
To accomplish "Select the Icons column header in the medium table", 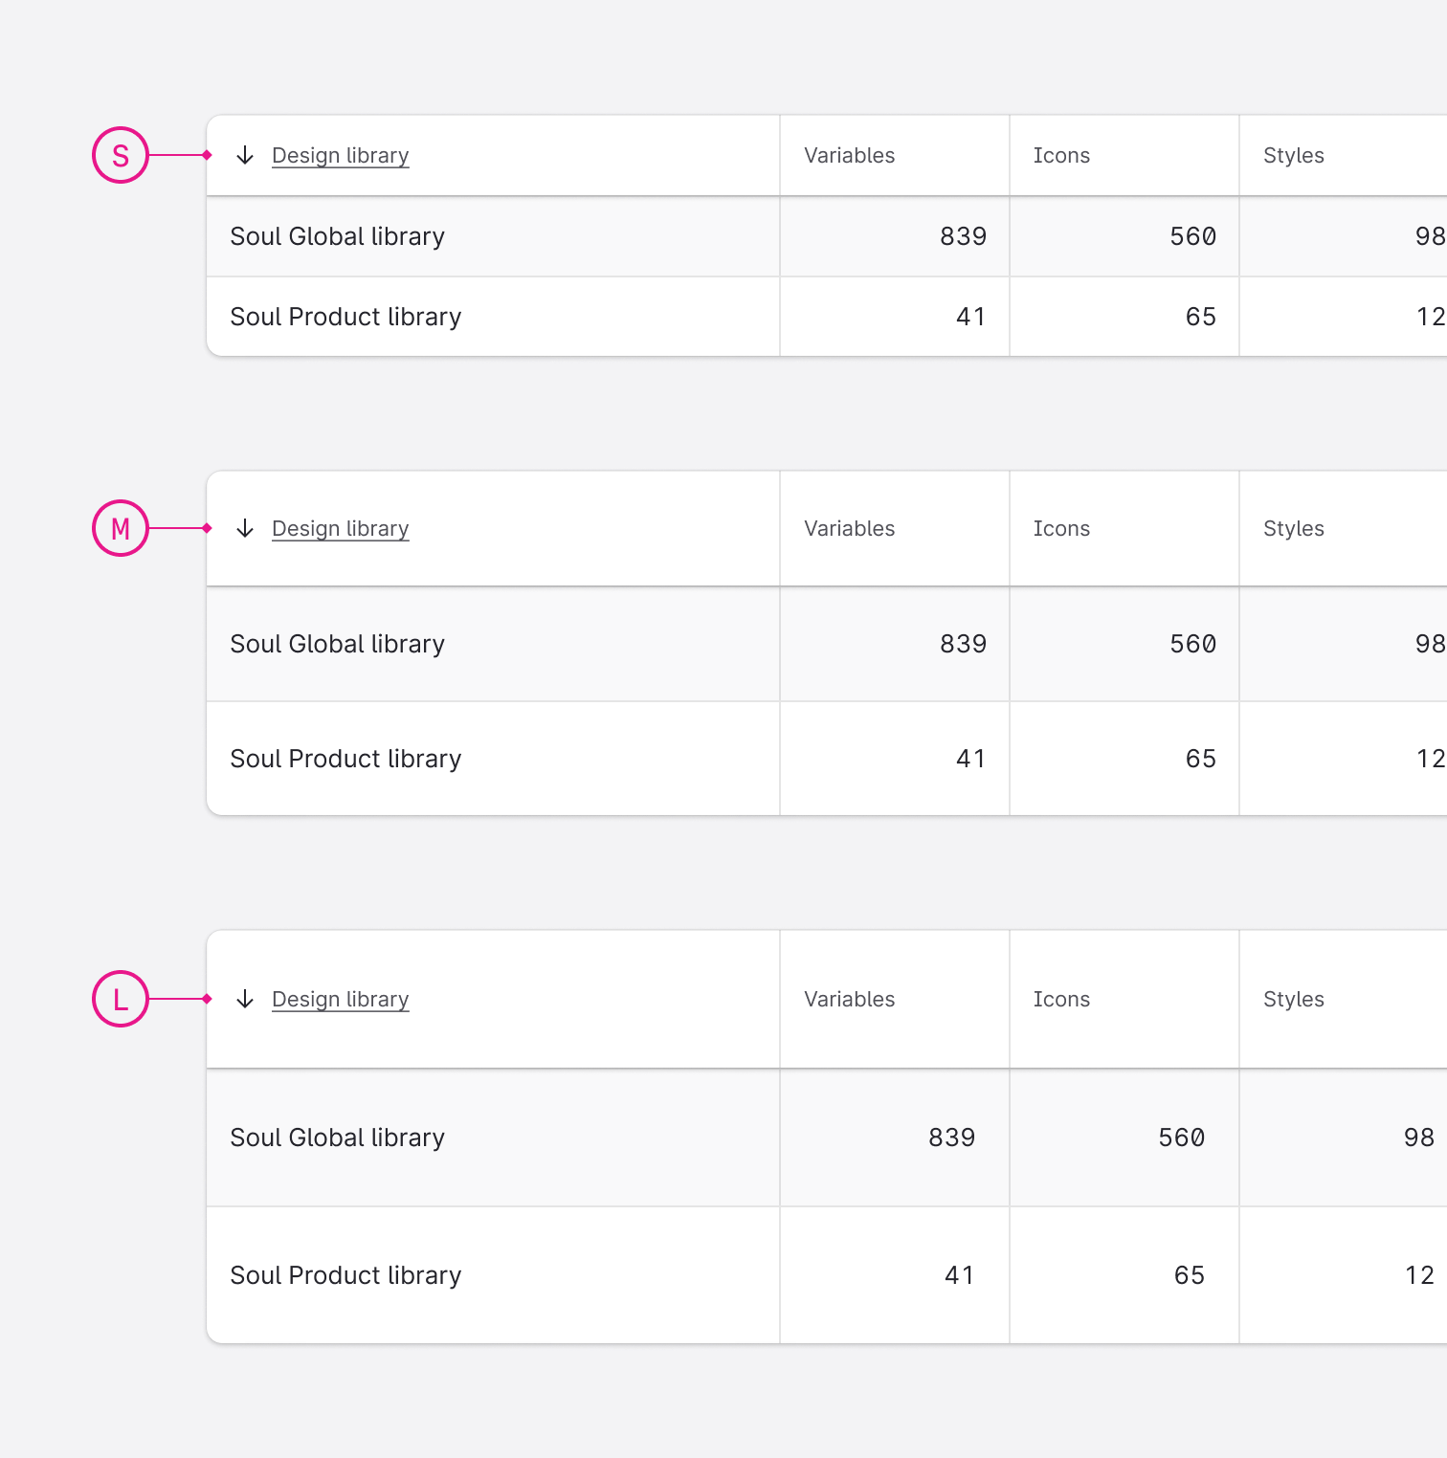I will [1062, 528].
